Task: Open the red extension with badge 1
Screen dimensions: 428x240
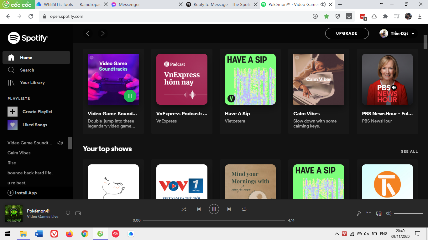Action: pos(363,17)
